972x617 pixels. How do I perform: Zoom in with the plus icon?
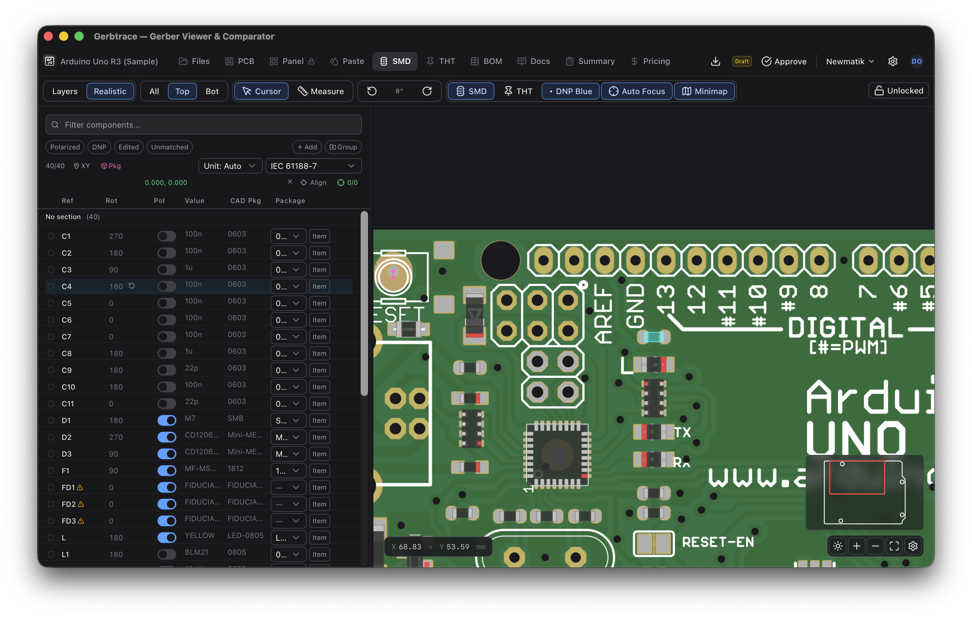point(857,546)
